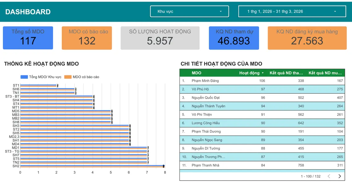352x187 pixels.
Task: Click the date range dropdown arrow
Action: click(x=335, y=11)
